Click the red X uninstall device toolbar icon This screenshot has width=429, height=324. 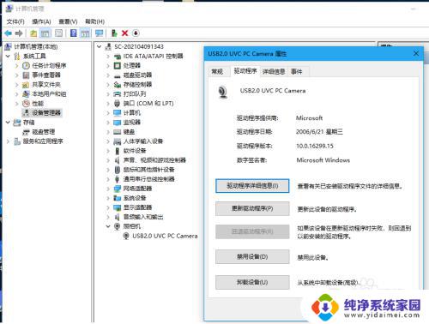coord(125,33)
